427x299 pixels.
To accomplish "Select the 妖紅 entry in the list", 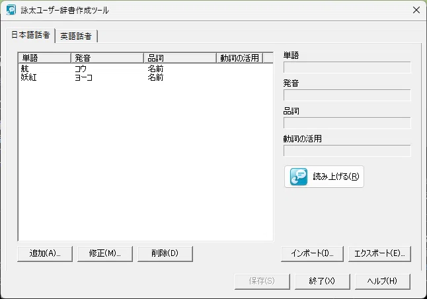I will 145,77.
